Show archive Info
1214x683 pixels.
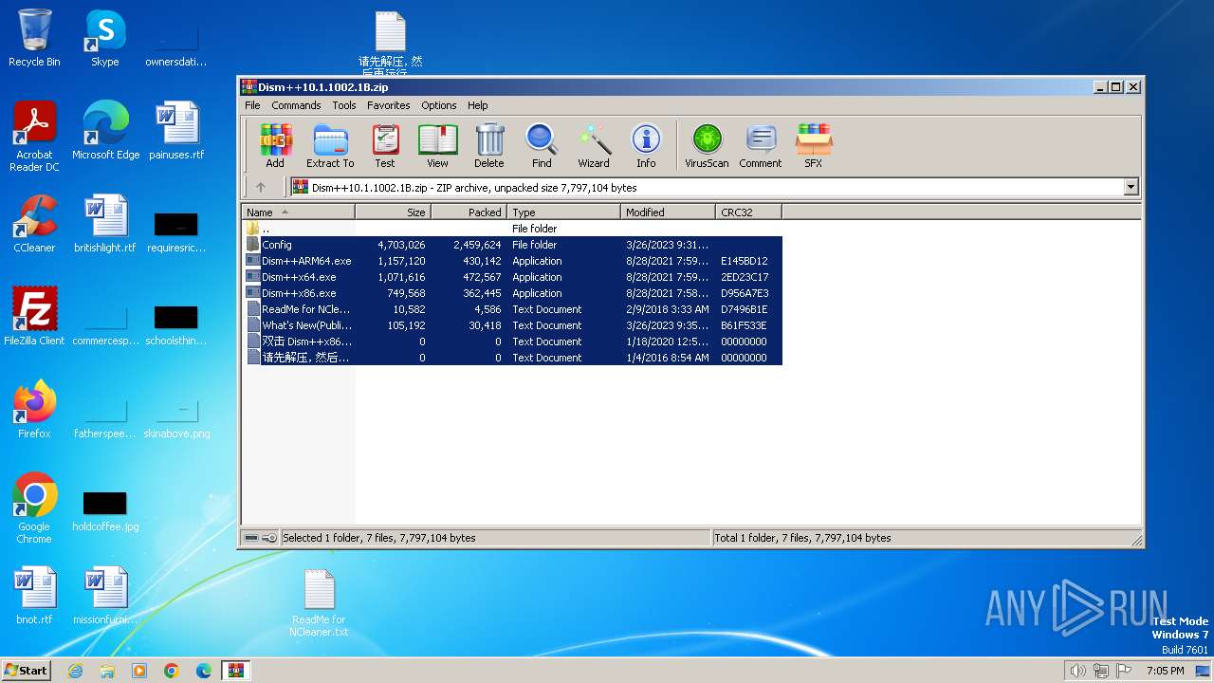tap(646, 146)
